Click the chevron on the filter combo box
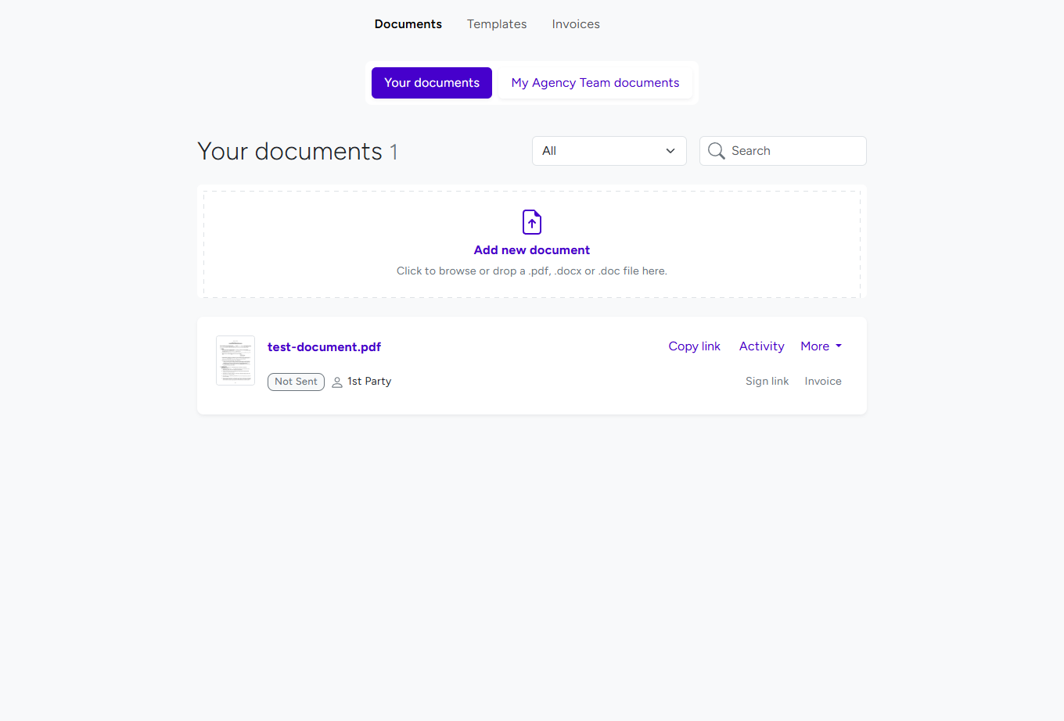The width and height of the screenshot is (1064, 721). click(670, 150)
